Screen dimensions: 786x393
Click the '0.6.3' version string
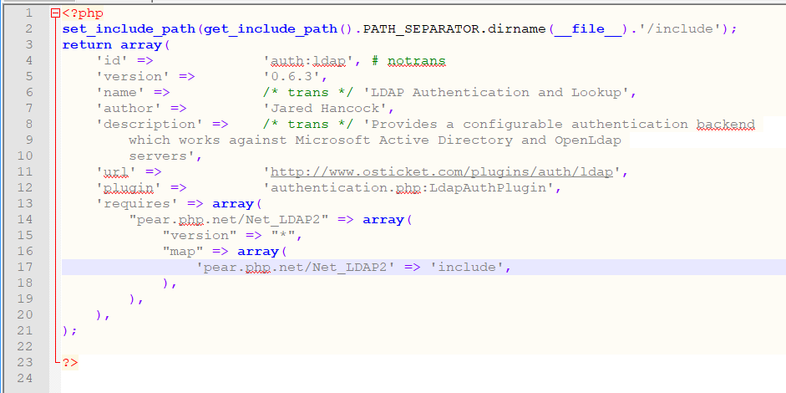[292, 77]
